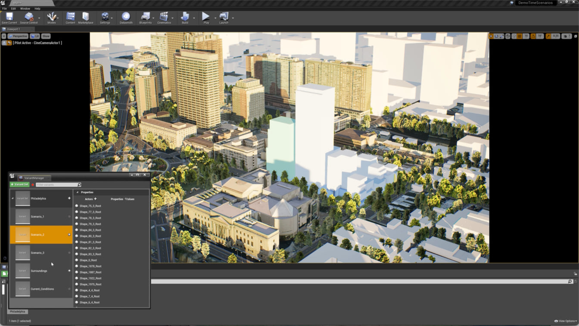
Task: Open the Window menu
Action: coord(25,9)
